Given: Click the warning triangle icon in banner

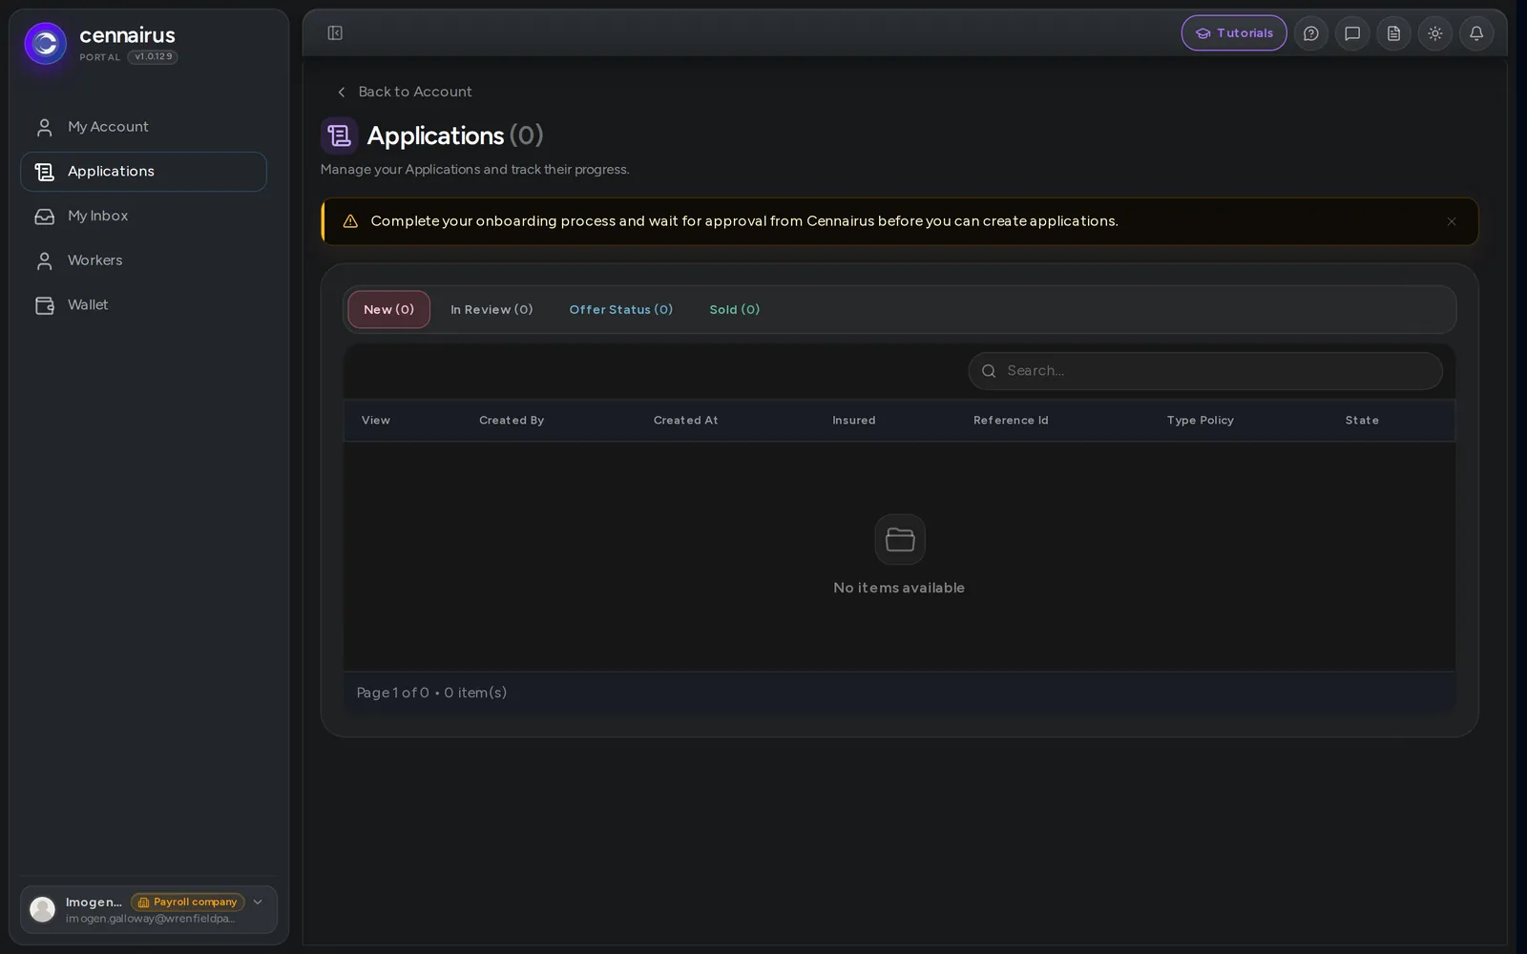Looking at the screenshot, I should [350, 221].
